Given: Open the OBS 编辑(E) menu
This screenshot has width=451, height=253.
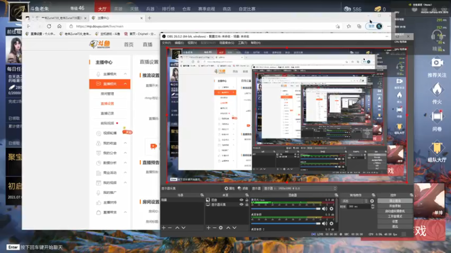Looking at the screenshot, I should pyautogui.click(x=179, y=43).
